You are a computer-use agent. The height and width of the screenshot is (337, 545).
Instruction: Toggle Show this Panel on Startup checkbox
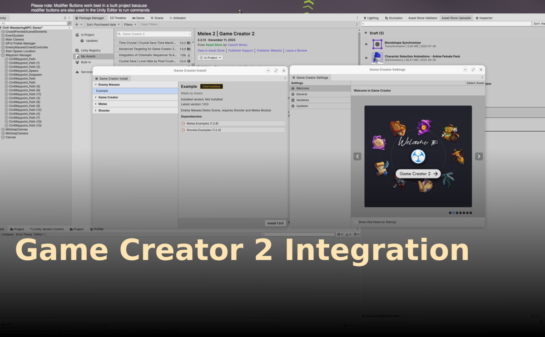pos(356,222)
